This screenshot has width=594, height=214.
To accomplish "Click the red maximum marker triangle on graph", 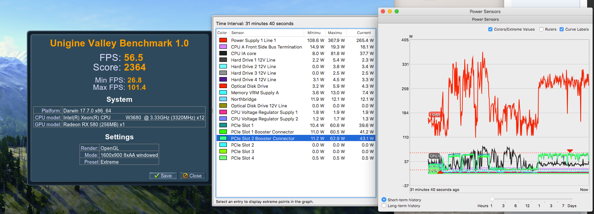I will pos(570,151).
